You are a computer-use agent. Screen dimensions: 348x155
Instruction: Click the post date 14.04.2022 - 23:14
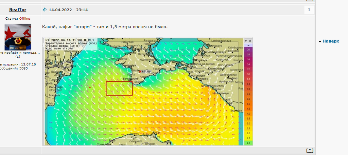(68, 10)
